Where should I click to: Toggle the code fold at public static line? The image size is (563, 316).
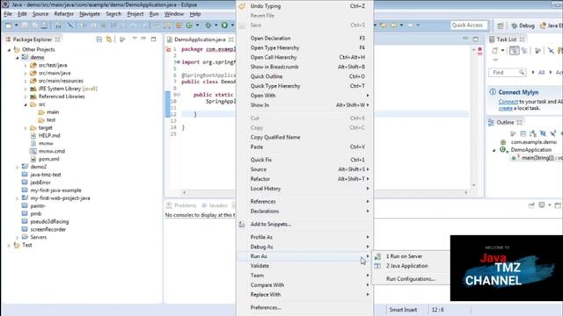178,95
